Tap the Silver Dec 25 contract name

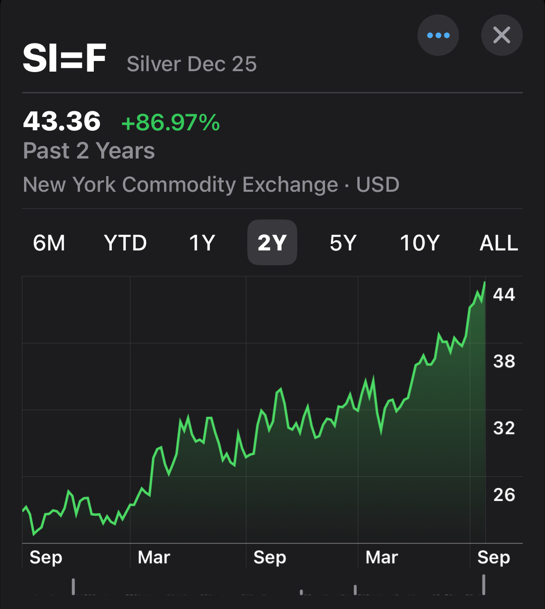coord(191,64)
